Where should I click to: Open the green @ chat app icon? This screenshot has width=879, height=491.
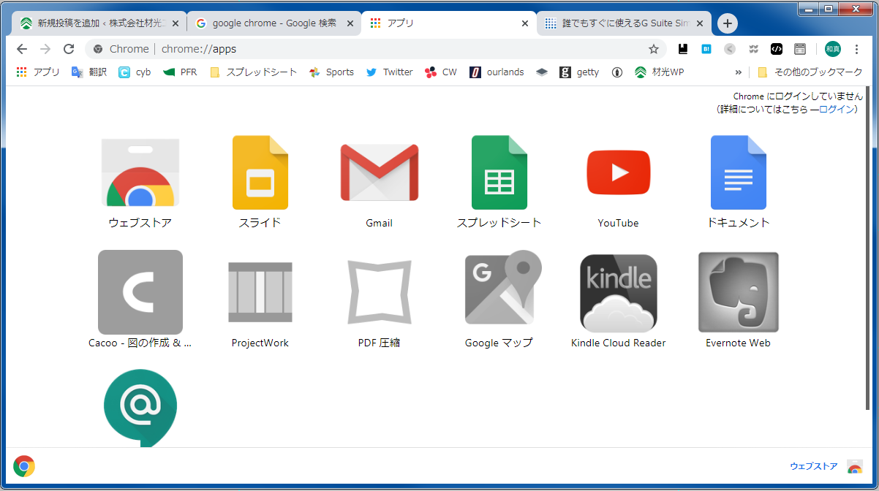(x=140, y=409)
